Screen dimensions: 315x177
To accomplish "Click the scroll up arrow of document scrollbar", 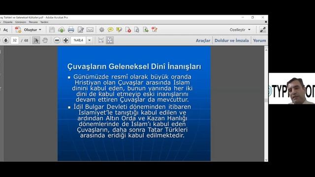I will [266, 50].
